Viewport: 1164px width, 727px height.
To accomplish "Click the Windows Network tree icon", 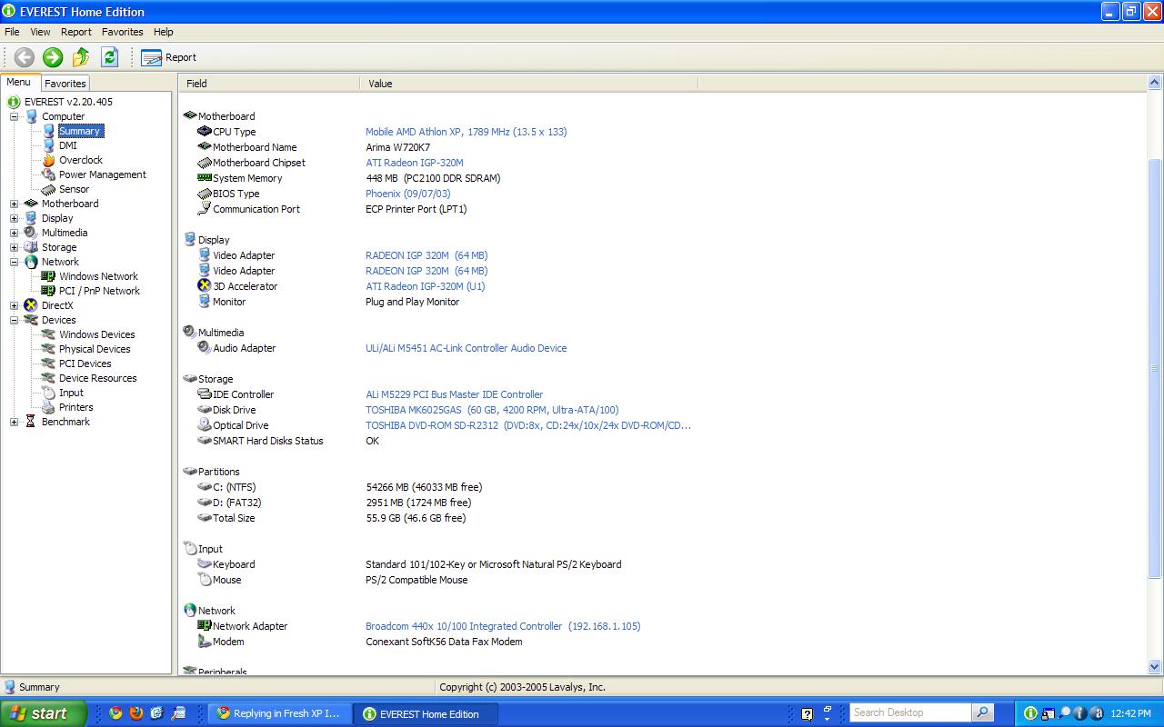I will [x=49, y=276].
